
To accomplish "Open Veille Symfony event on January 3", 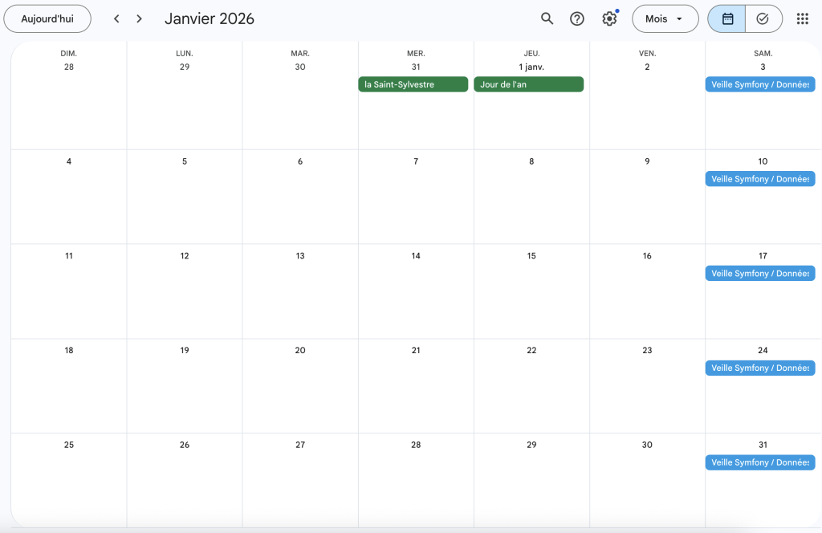I will [x=759, y=84].
